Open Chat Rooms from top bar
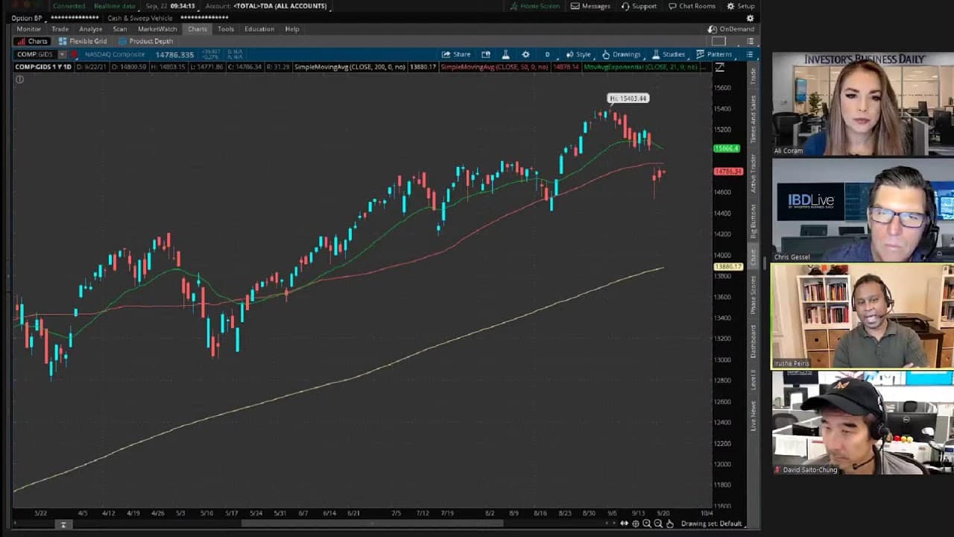This screenshot has height=537, width=954. pyautogui.click(x=692, y=6)
